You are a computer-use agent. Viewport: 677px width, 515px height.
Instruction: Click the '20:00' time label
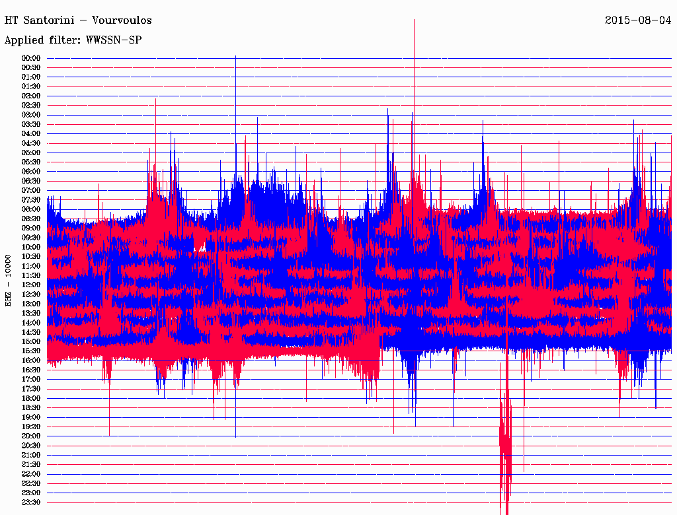click(x=31, y=436)
